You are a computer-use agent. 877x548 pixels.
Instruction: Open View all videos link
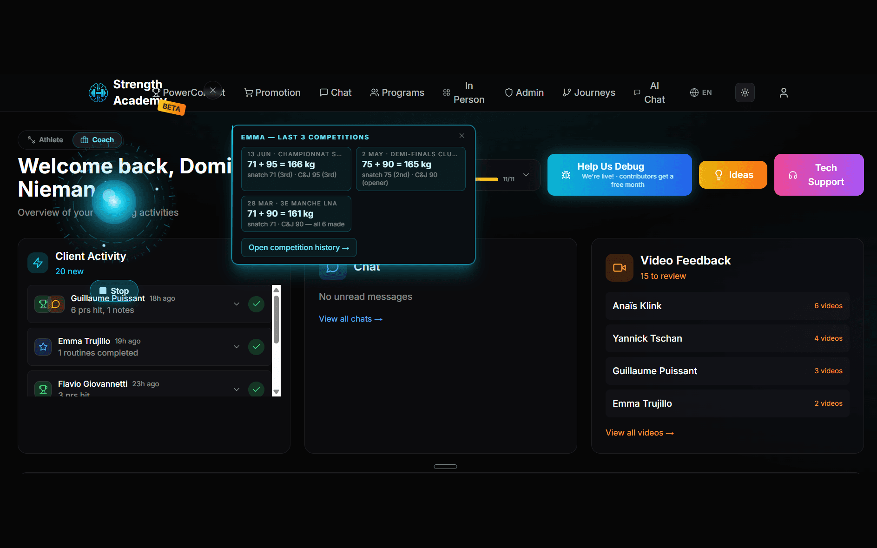[640, 433]
